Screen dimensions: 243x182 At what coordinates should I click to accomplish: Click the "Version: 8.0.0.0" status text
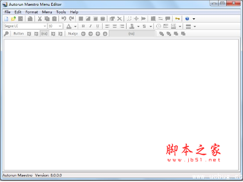pos(48,175)
